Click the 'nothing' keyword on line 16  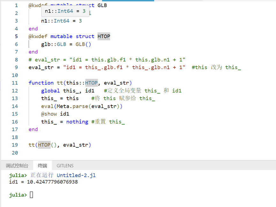pyautogui.click(x=77, y=122)
